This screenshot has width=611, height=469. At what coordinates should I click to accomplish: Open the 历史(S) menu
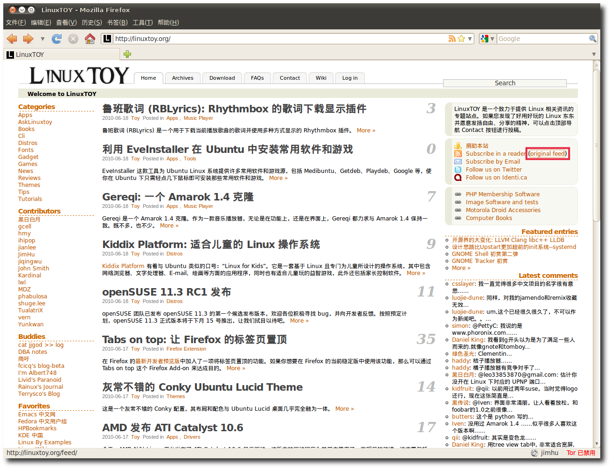[x=92, y=22]
